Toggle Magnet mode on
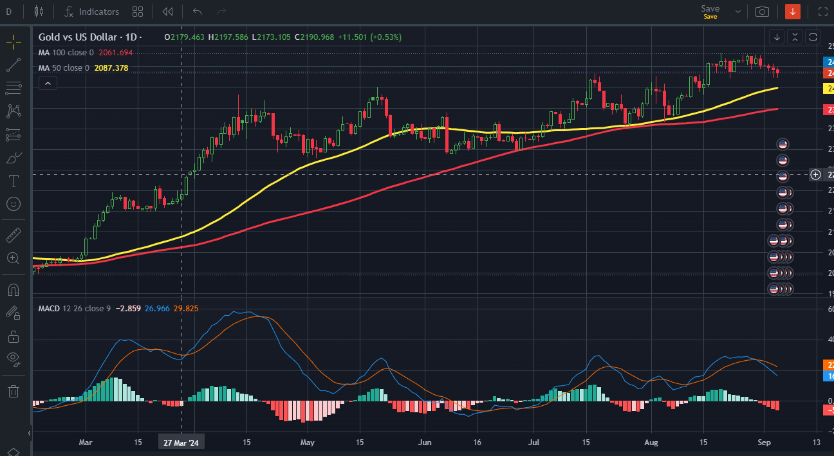 (x=14, y=290)
